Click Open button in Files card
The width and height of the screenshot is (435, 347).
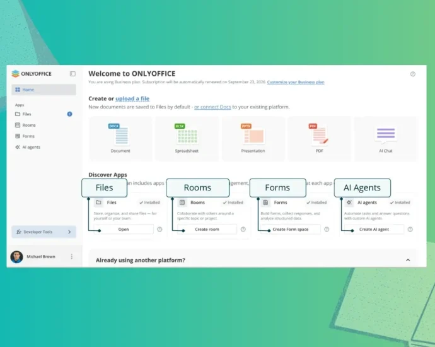[x=124, y=229]
